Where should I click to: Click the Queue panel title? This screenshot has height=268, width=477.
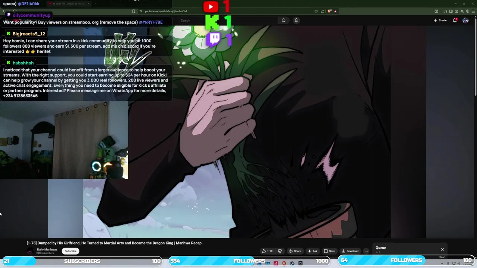380,248
